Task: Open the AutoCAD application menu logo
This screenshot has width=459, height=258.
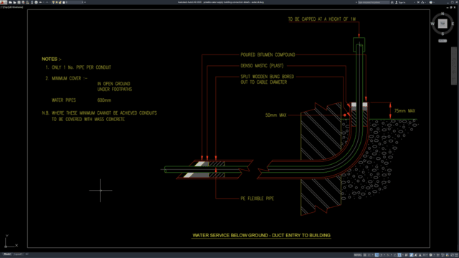Action: pos(4,2)
